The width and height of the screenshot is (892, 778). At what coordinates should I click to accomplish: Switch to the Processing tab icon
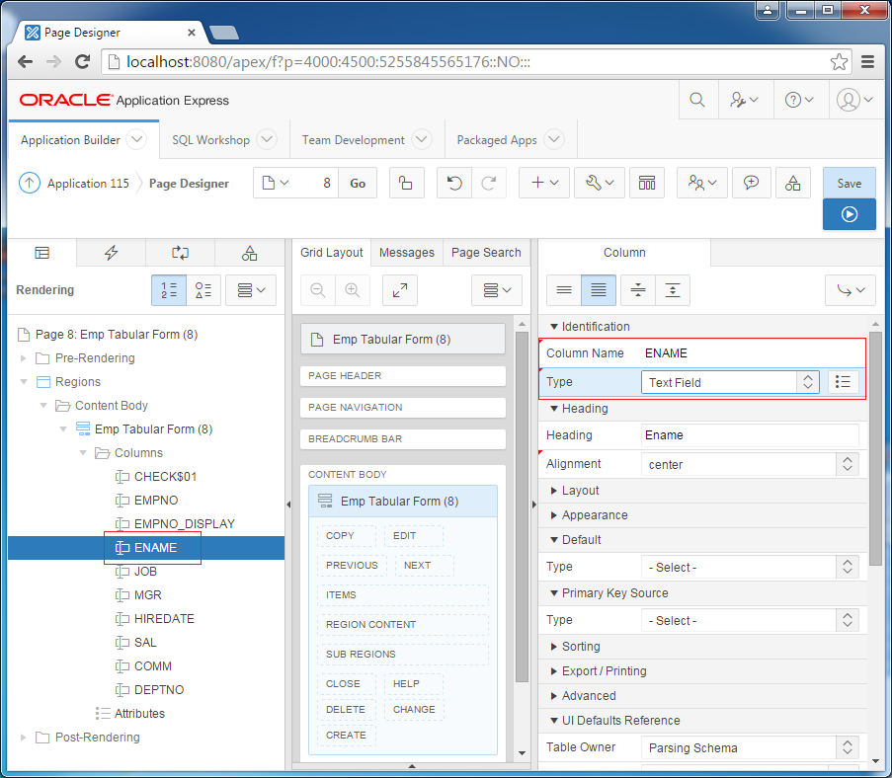point(181,253)
